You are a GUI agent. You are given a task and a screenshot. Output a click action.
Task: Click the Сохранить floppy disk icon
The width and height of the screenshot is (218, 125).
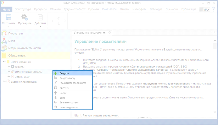(8, 17)
